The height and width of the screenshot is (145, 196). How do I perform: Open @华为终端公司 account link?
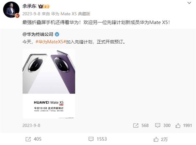38,34
